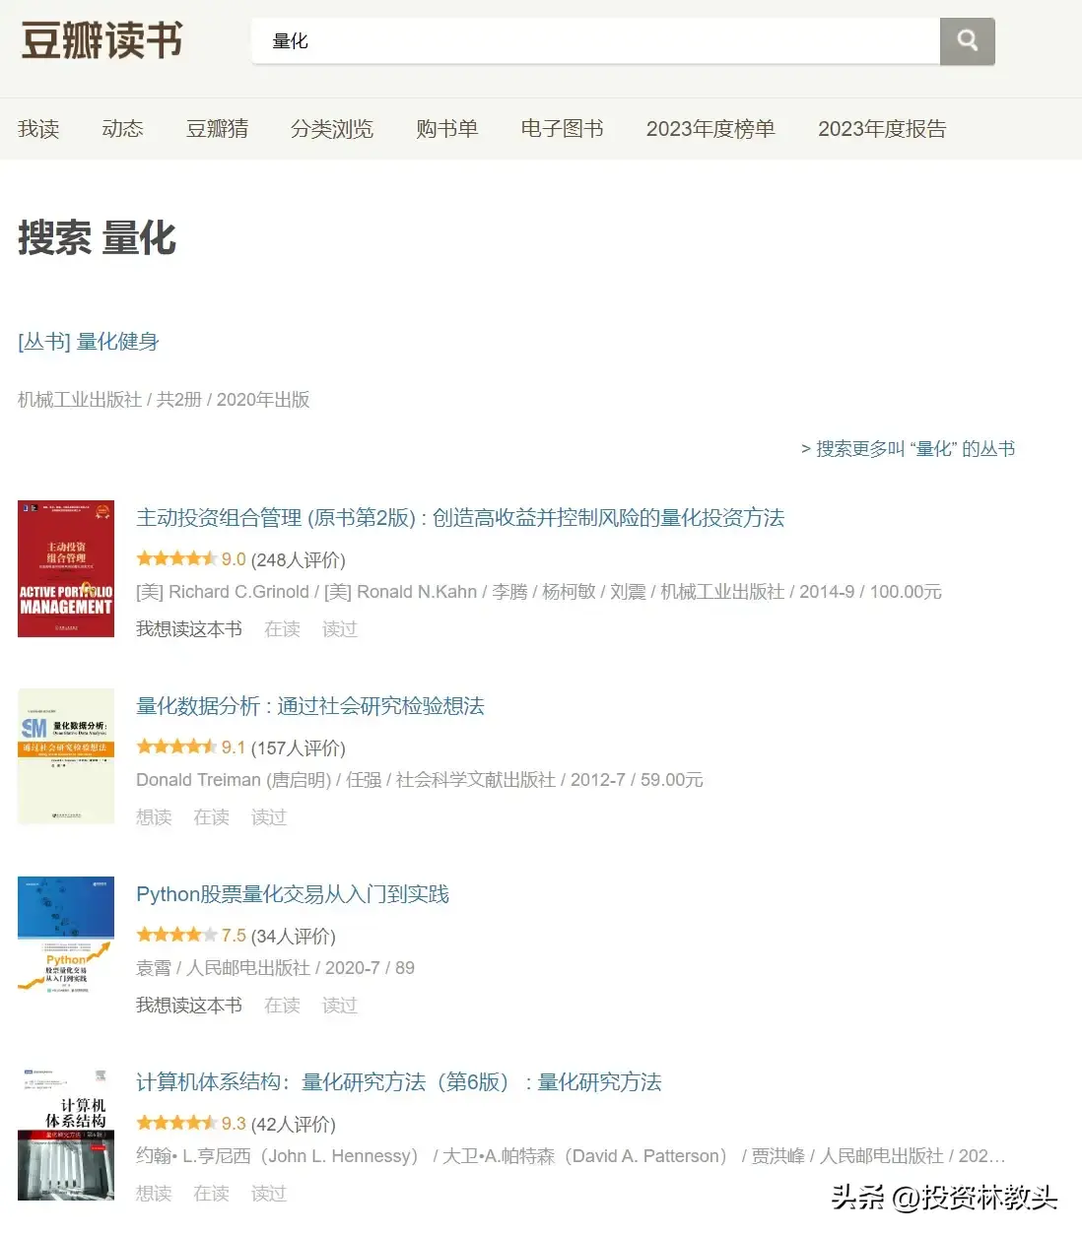1082x1235 pixels.
Task: Open the 计算机体系结构 book cover thumbnail
Action: point(66,1133)
